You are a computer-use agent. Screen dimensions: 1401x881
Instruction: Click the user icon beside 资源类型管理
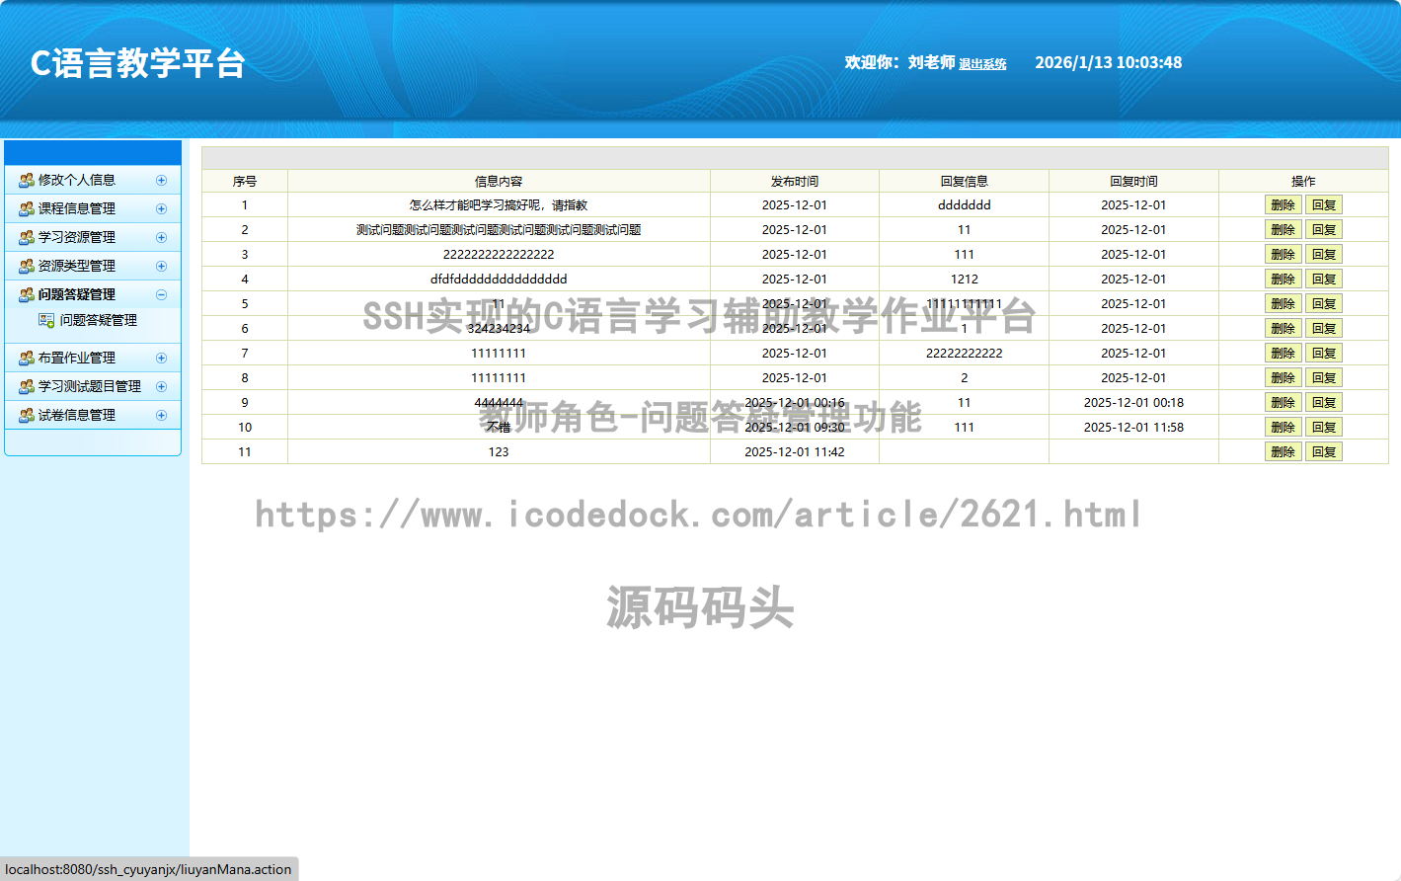(x=27, y=267)
